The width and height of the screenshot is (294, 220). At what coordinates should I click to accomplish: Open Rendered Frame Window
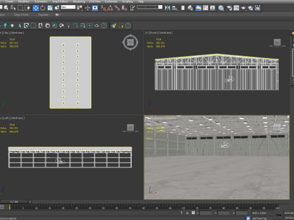(236, 8)
